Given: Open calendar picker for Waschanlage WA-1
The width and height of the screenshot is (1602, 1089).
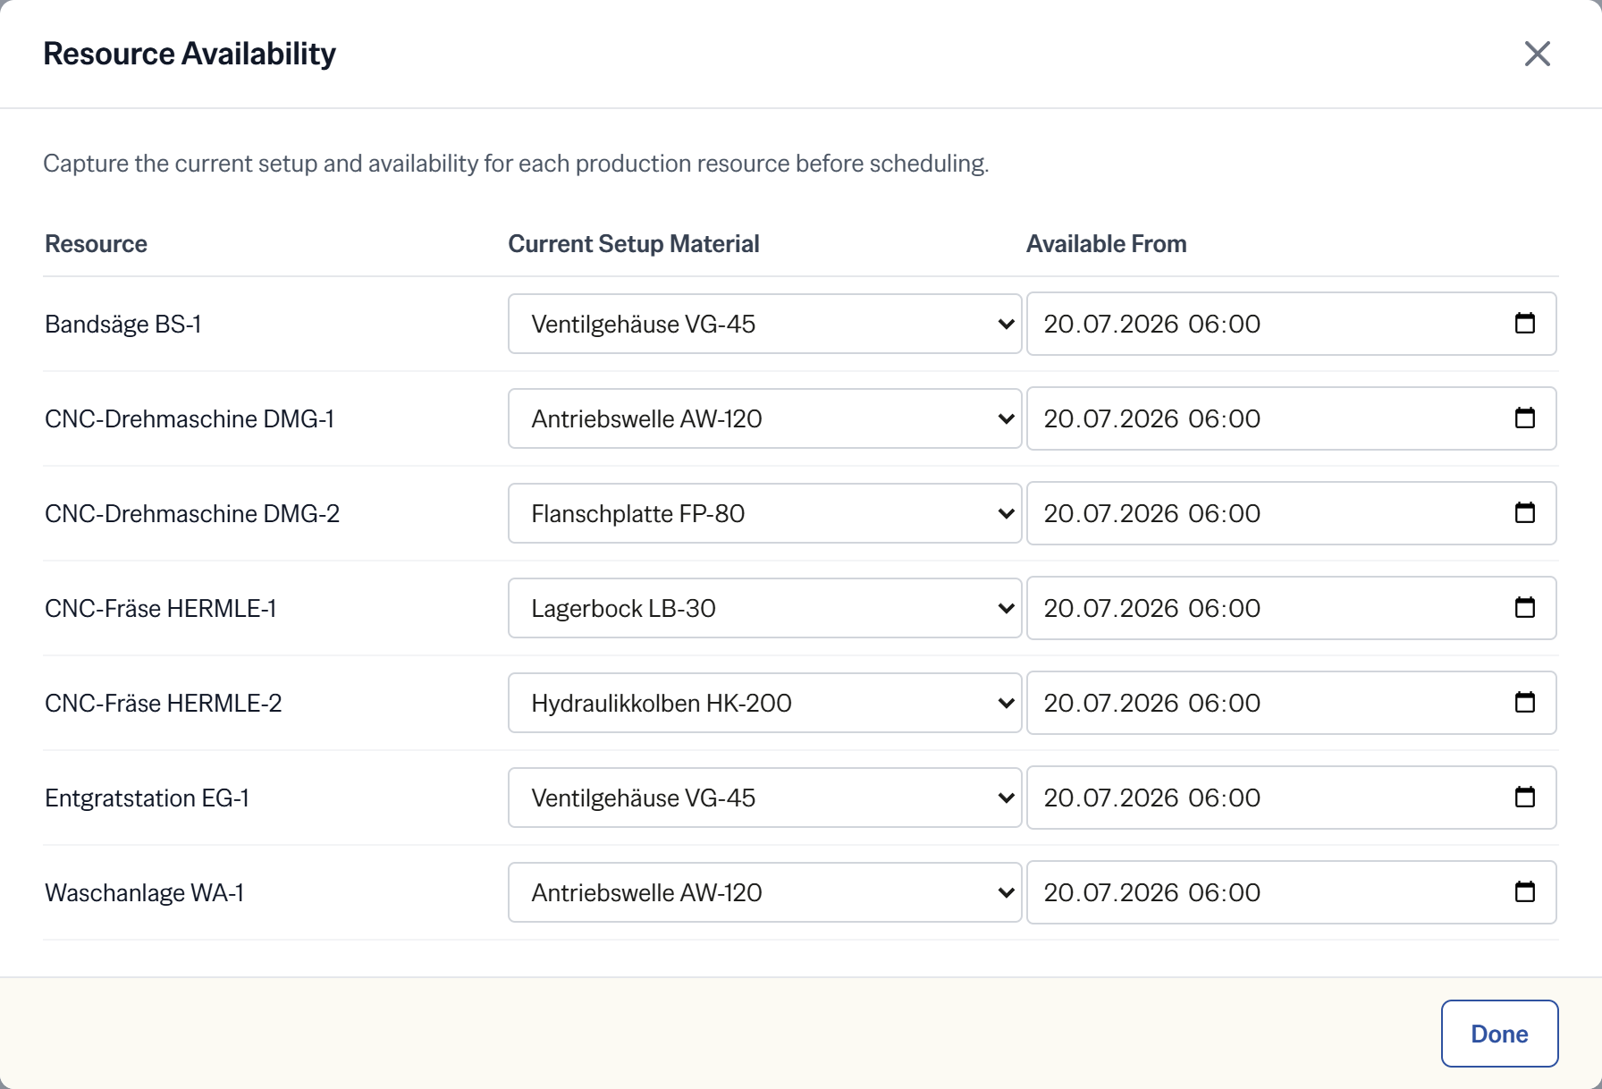Looking at the screenshot, I should pyautogui.click(x=1525, y=891).
